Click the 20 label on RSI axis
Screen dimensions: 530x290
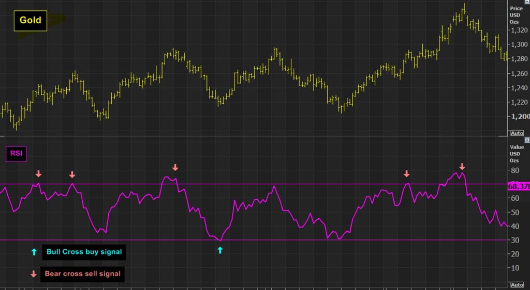pyautogui.click(x=515, y=254)
